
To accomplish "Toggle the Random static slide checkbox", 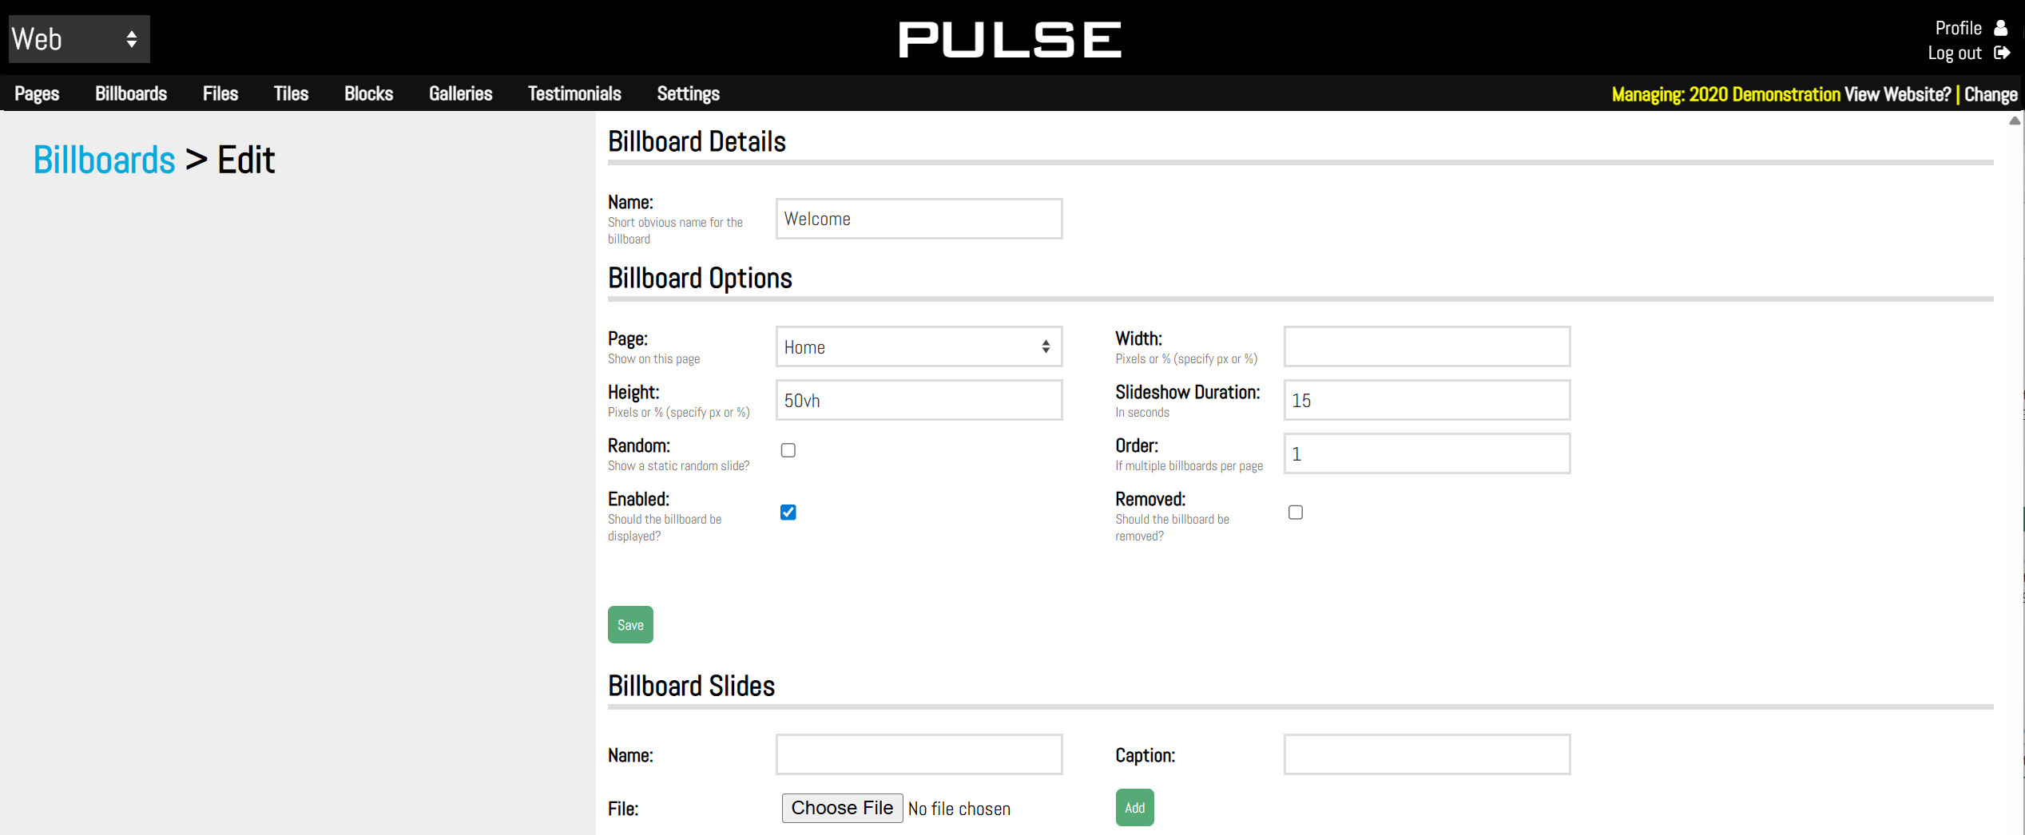I will [x=788, y=450].
